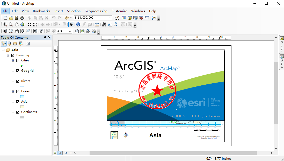The width and height of the screenshot is (284, 161).
Task: Click the New Map File icon
Action: pos(5,18)
